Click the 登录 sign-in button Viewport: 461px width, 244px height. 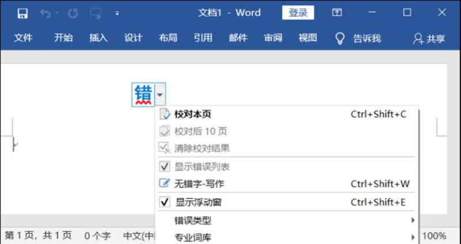click(298, 13)
